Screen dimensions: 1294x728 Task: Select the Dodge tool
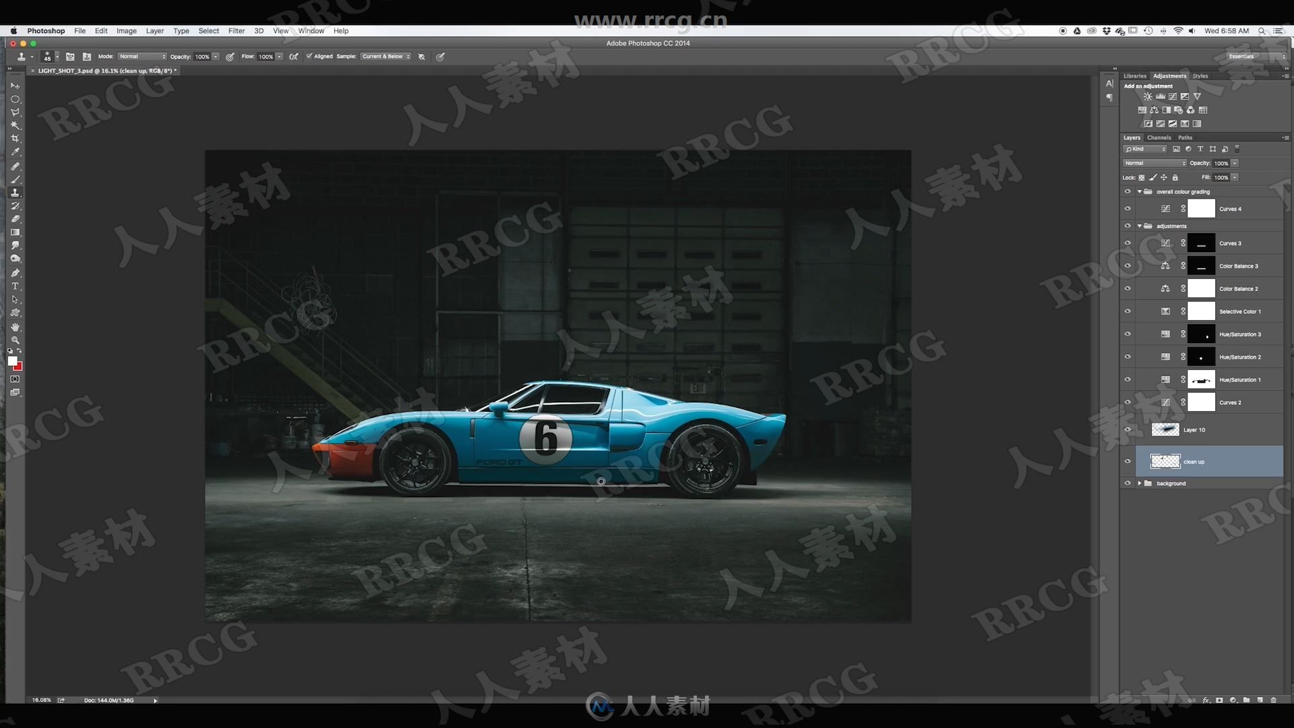tap(15, 259)
